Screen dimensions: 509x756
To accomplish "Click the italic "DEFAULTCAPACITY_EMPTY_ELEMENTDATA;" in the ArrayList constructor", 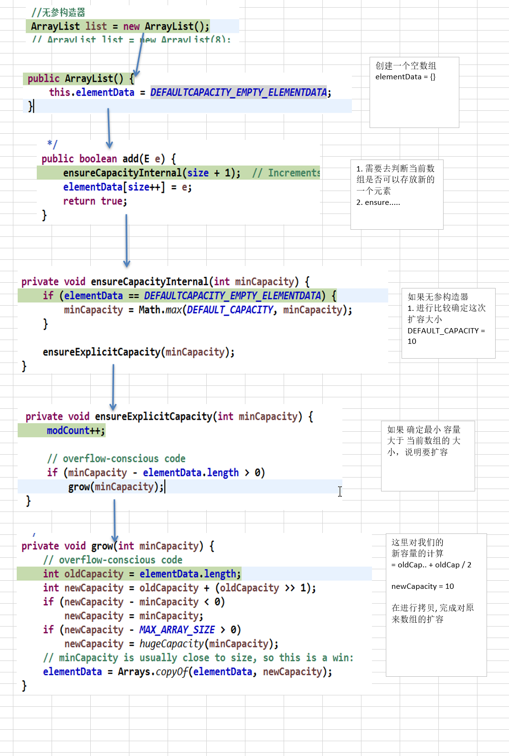I will click(x=241, y=92).
